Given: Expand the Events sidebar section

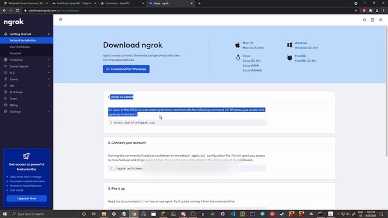Looking at the screenshot, I should pyautogui.click(x=48, y=79).
